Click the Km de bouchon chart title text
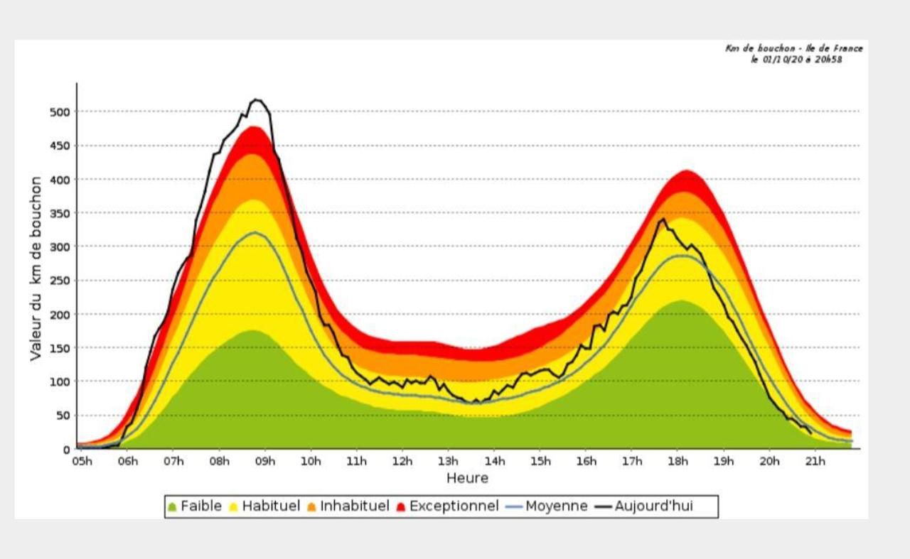Viewport: 910px width, 559px height. (794, 48)
